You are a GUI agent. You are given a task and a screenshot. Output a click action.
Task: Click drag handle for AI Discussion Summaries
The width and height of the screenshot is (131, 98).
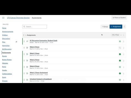pos(24,41)
